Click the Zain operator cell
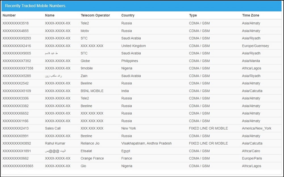 tap(84, 76)
